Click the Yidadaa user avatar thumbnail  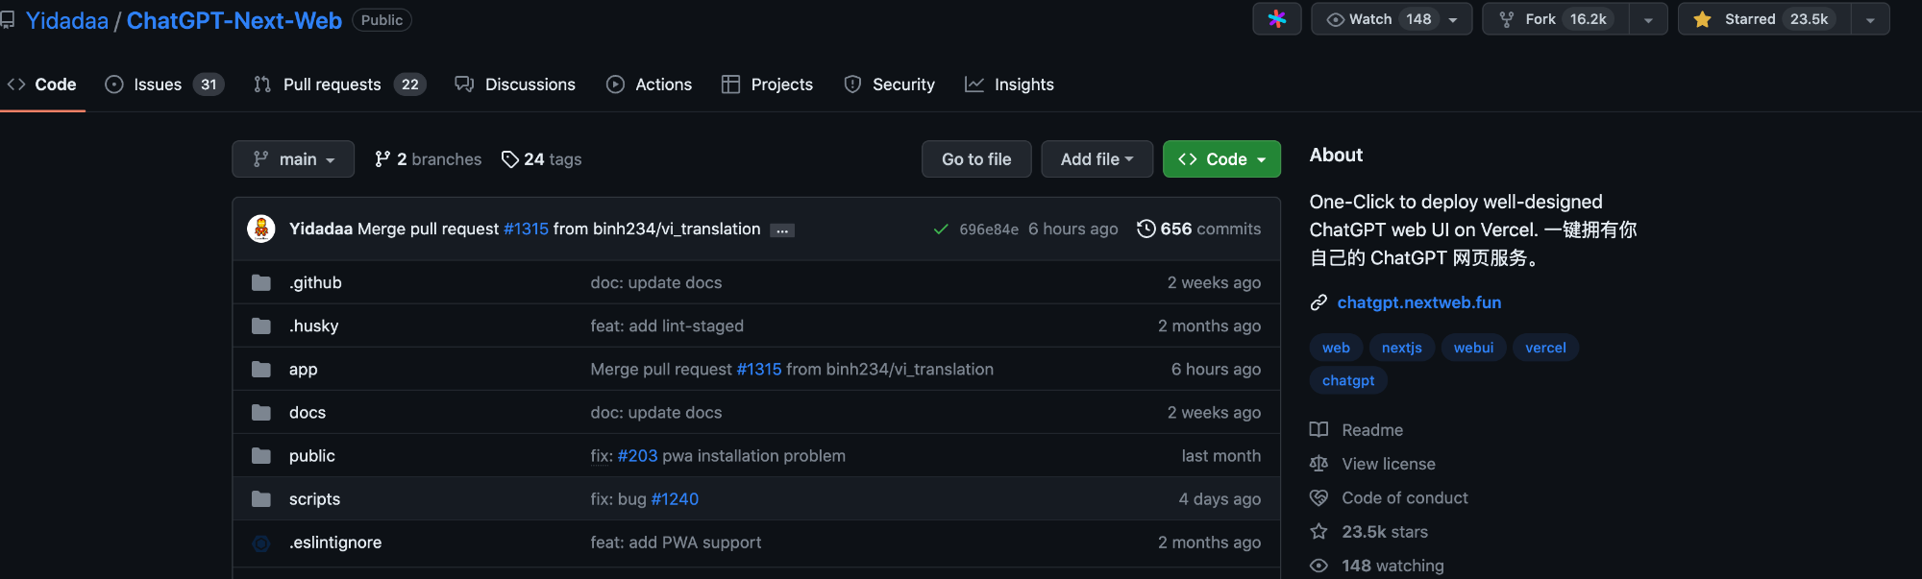(261, 229)
